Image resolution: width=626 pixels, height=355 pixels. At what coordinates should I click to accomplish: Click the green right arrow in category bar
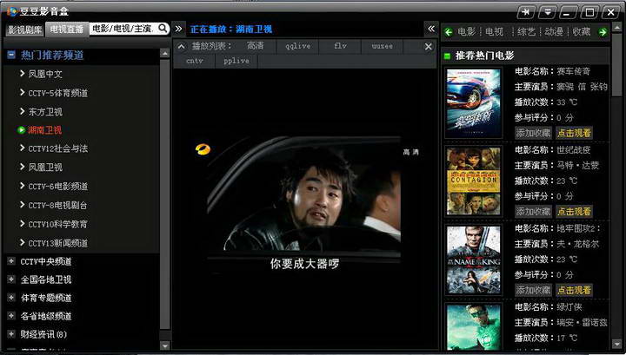coord(603,32)
